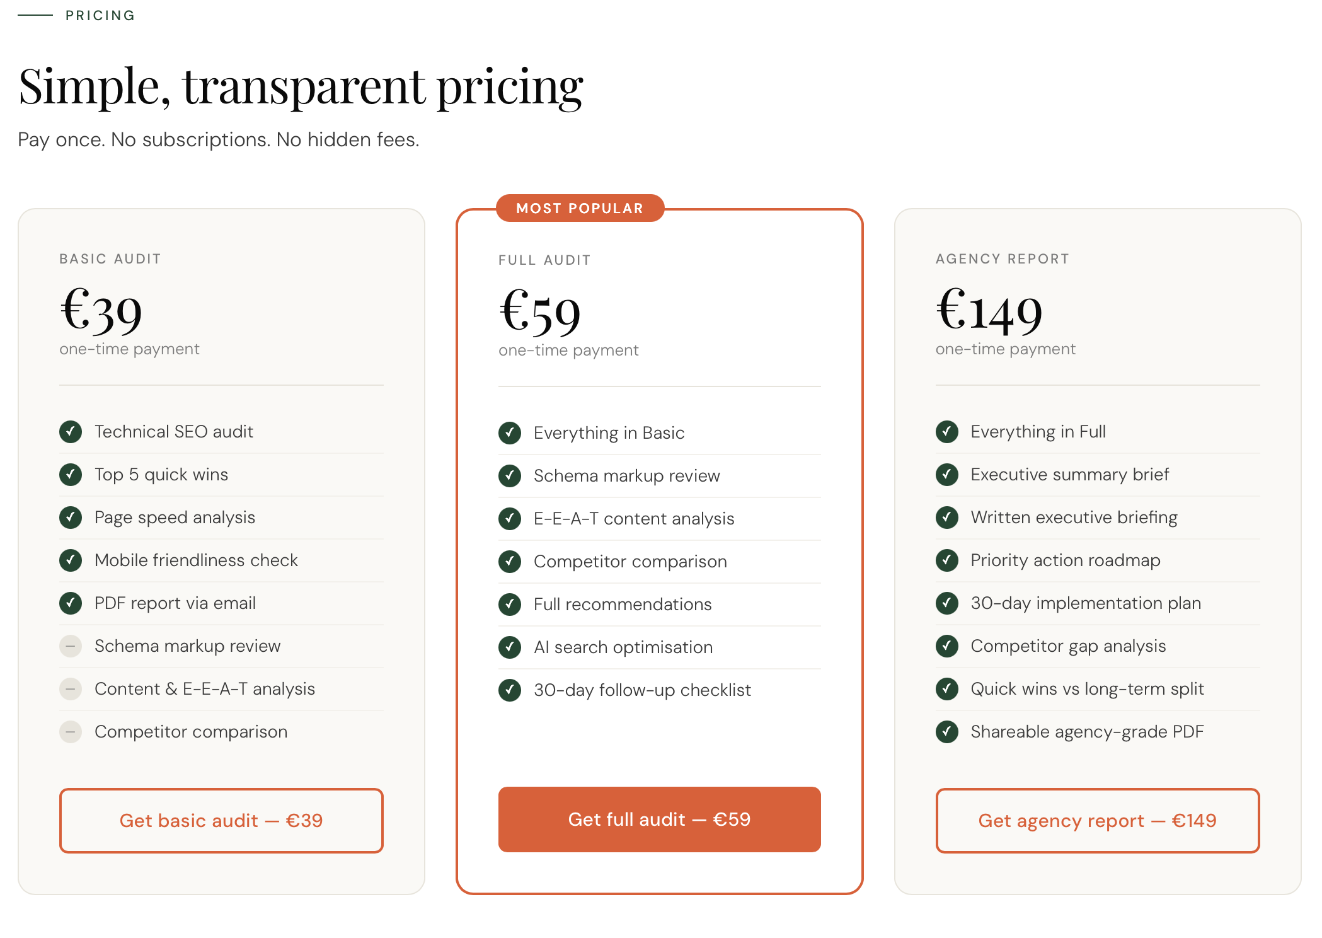Image resolution: width=1322 pixels, height=938 pixels.
Task: Click the Most Popular badge
Action: [x=580, y=208]
